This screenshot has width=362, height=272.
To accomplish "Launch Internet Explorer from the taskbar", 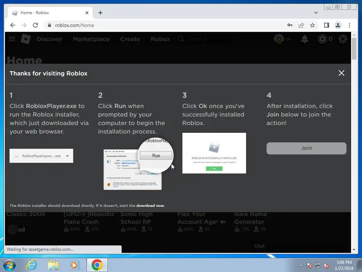I will coord(31,265).
